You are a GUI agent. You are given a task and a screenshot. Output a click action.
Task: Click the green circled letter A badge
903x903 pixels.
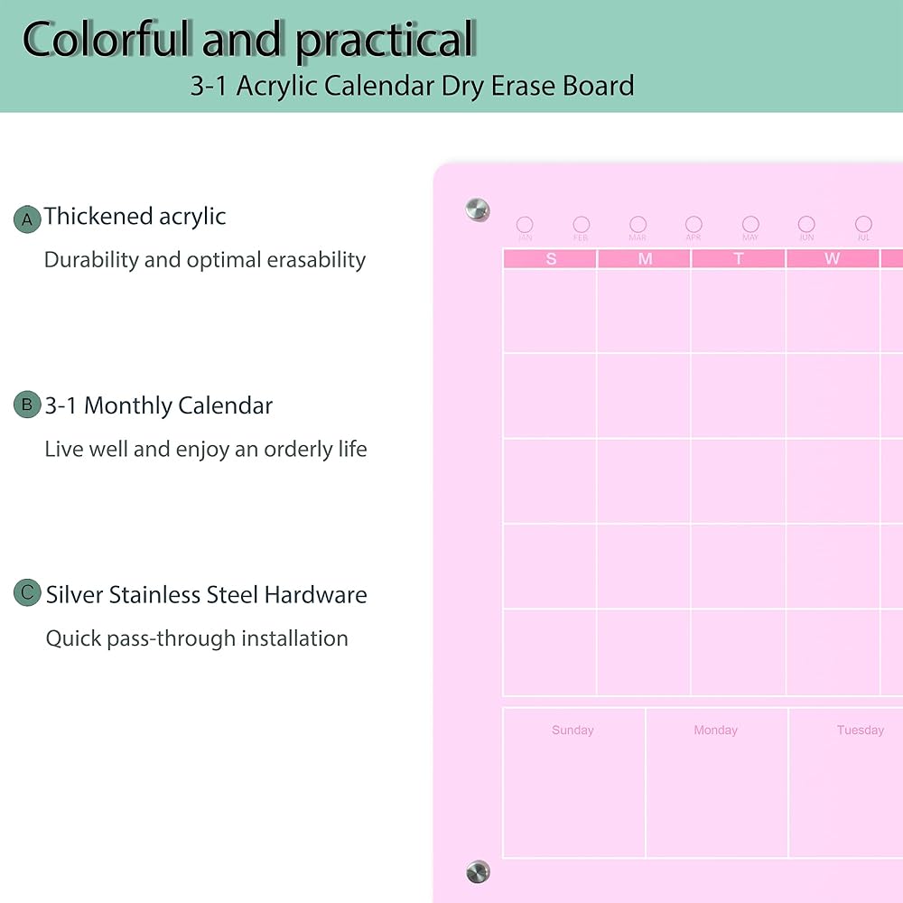28,219
